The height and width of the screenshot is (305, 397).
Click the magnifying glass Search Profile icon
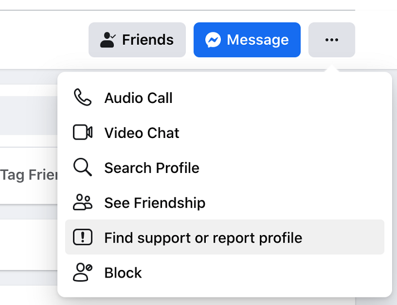click(x=83, y=167)
